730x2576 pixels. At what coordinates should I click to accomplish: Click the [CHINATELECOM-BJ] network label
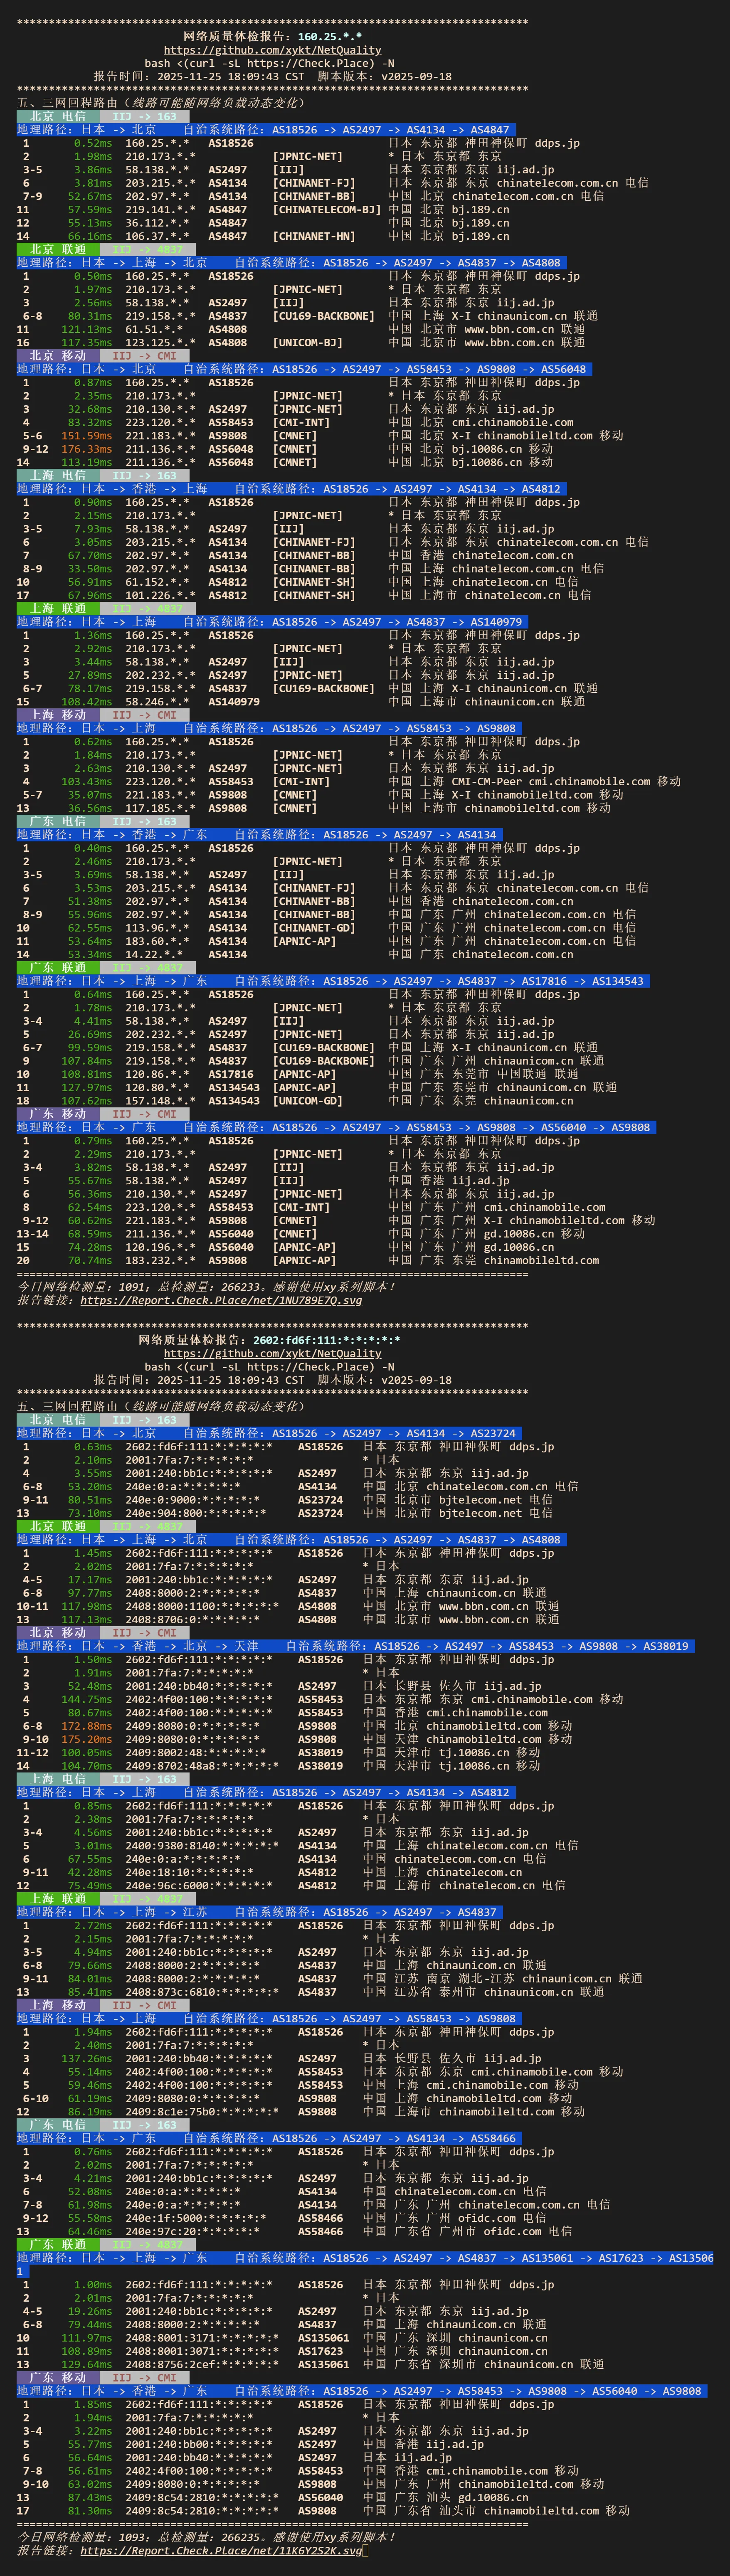pos(327,210)
